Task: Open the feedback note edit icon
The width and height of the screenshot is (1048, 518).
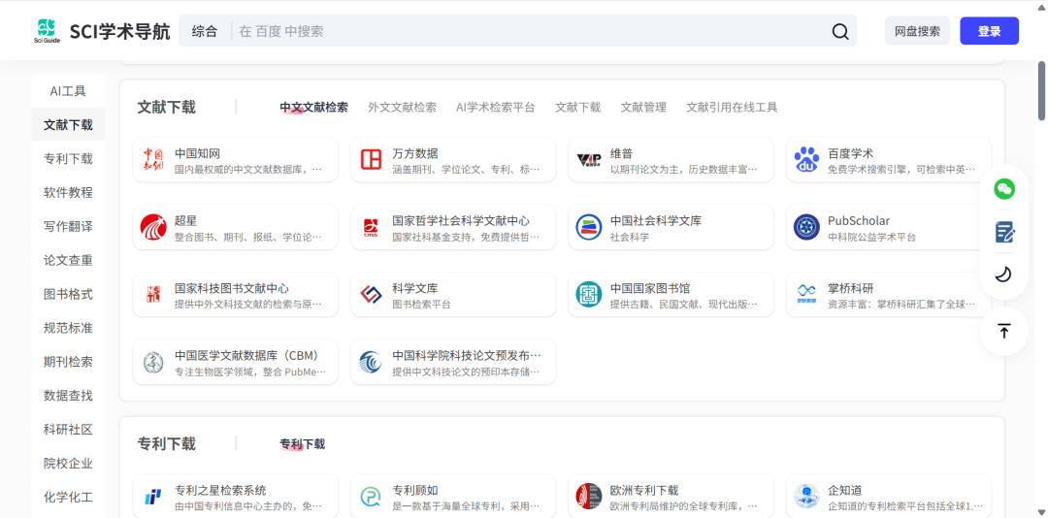Action: pos(1004,232)
